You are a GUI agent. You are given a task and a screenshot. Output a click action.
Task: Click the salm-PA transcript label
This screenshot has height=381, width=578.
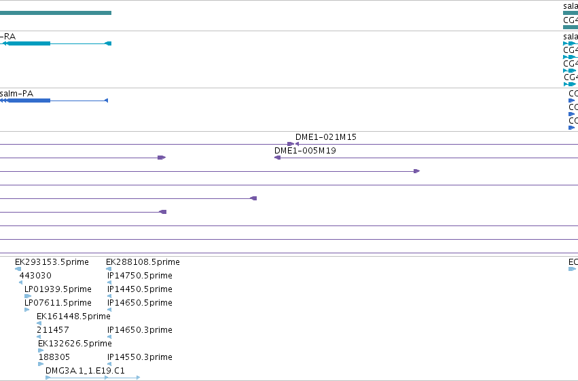(16, 94)
